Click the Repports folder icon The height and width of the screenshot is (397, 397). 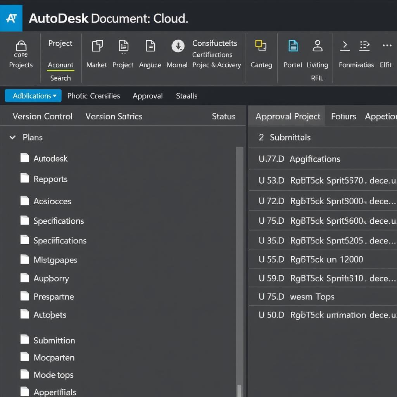[x=24, y=178]
